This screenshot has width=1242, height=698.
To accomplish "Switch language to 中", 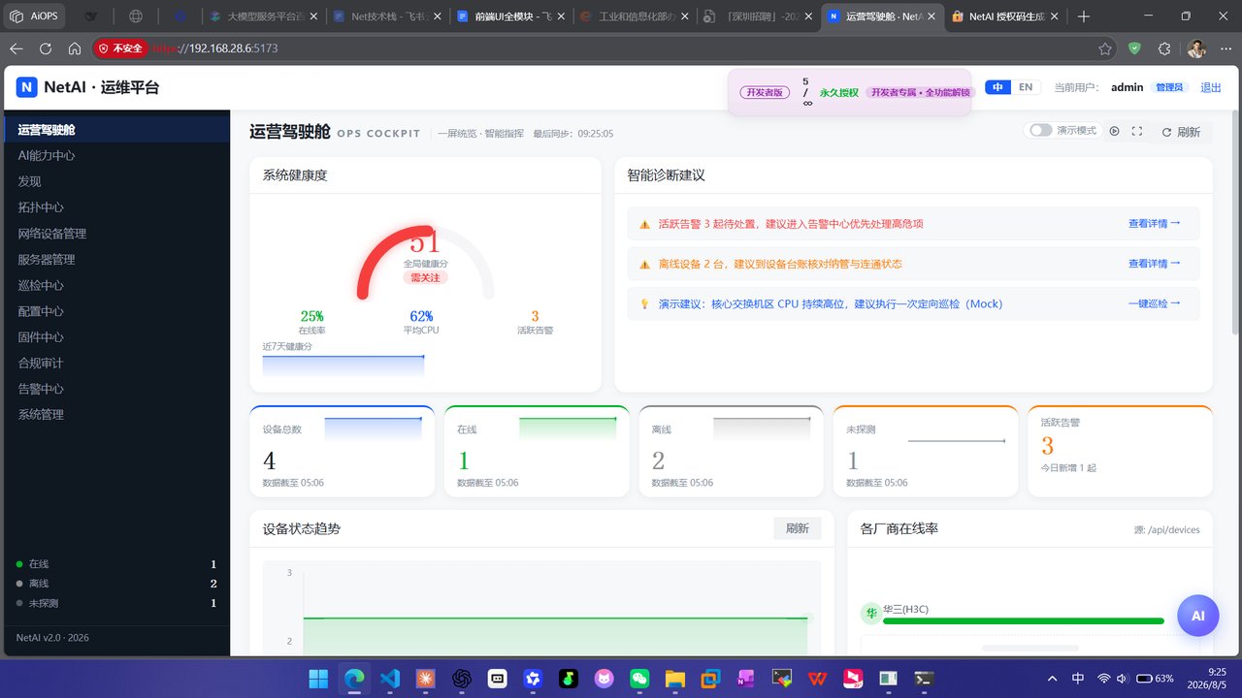I will (997, 87).
